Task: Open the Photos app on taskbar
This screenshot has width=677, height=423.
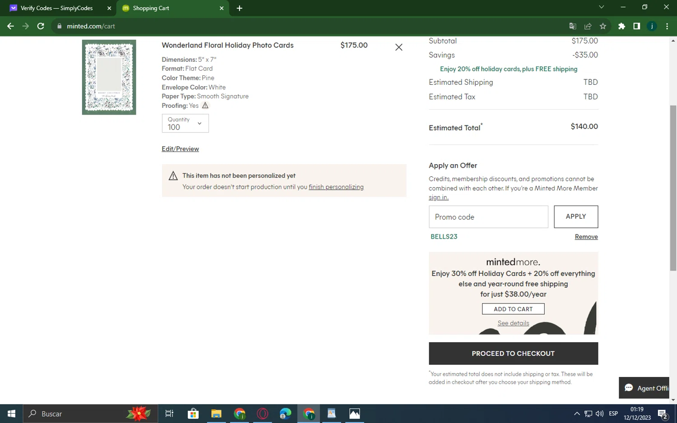Action: tap(355, 414)
